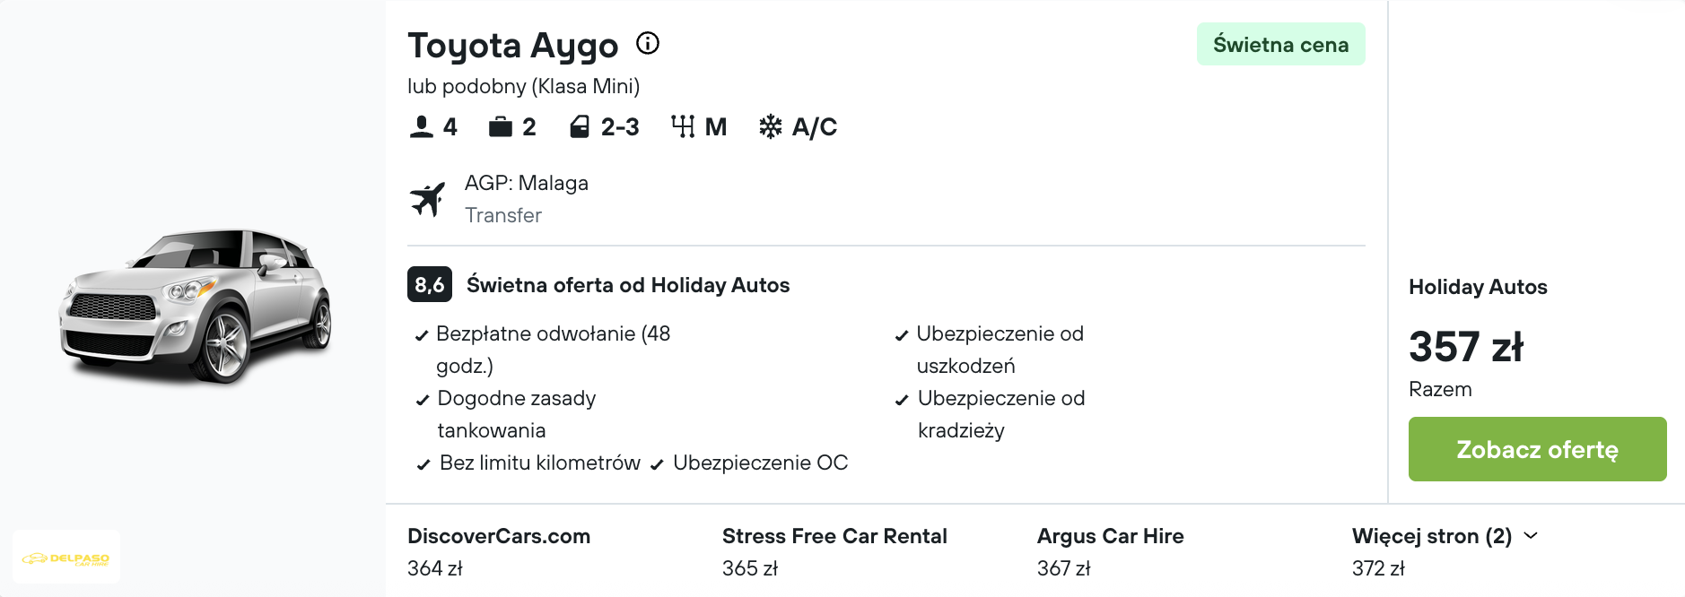
Task: Click the Delpaso car hire logo
Action: point(66,558)
